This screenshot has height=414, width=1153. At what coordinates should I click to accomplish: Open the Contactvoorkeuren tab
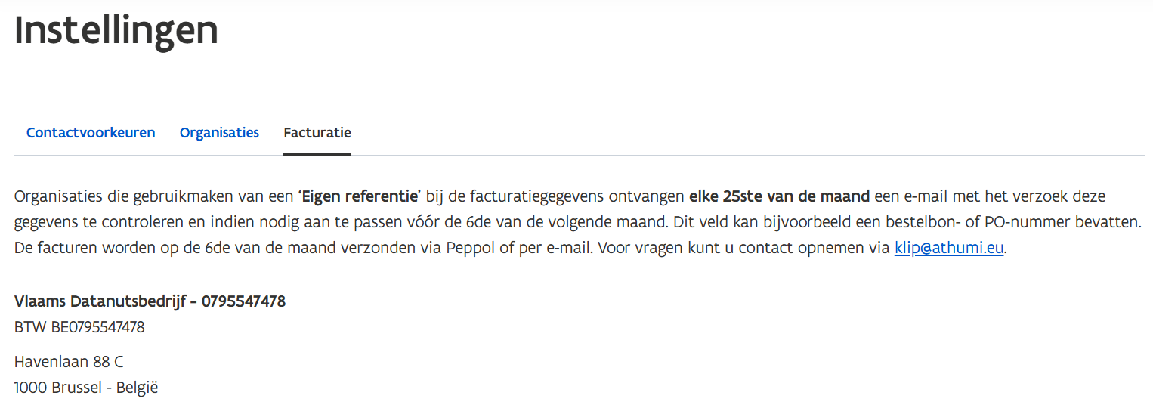(x=91, y=133)
